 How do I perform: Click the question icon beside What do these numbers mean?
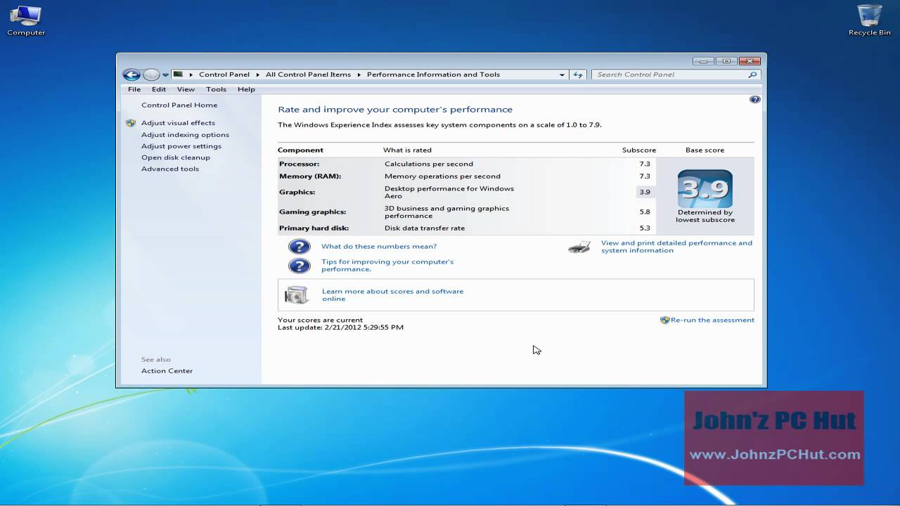tap(300, 247)
